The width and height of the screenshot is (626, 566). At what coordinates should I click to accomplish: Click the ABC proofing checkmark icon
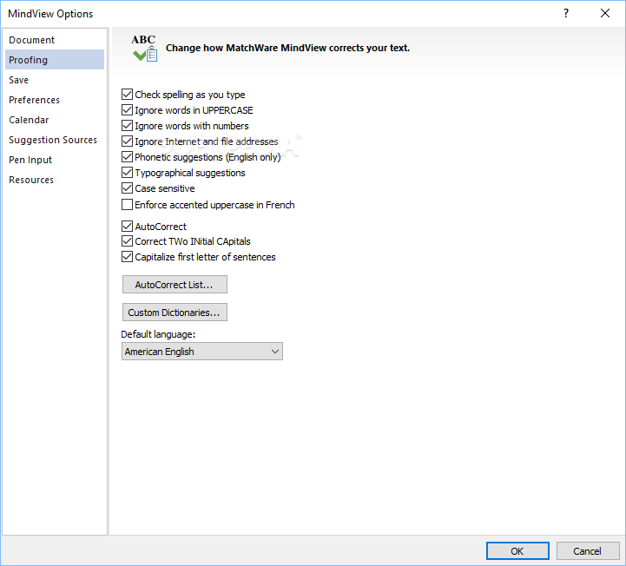pyautogui.click(x=144, y=48)
